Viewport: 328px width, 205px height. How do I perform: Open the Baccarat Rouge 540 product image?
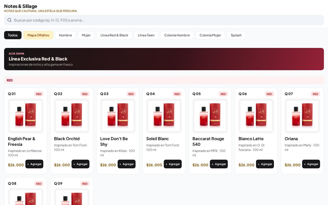(210, 116)
